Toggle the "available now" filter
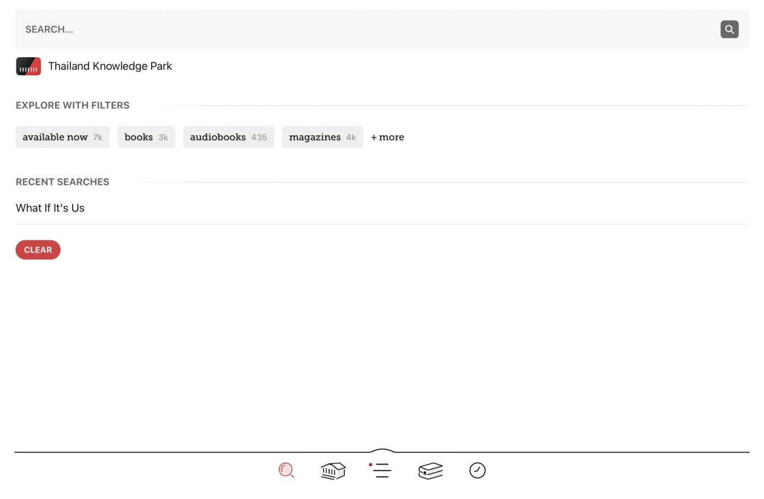Viewport: 764px width, 499px height. pos(62,137)
